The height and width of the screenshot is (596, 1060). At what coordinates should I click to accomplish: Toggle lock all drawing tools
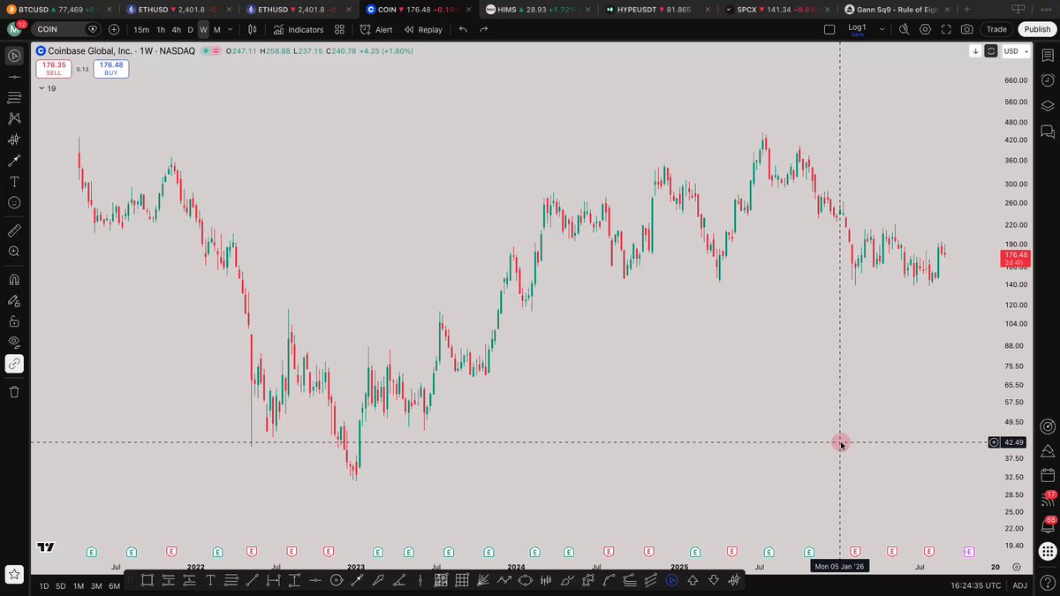pos(14,321)
